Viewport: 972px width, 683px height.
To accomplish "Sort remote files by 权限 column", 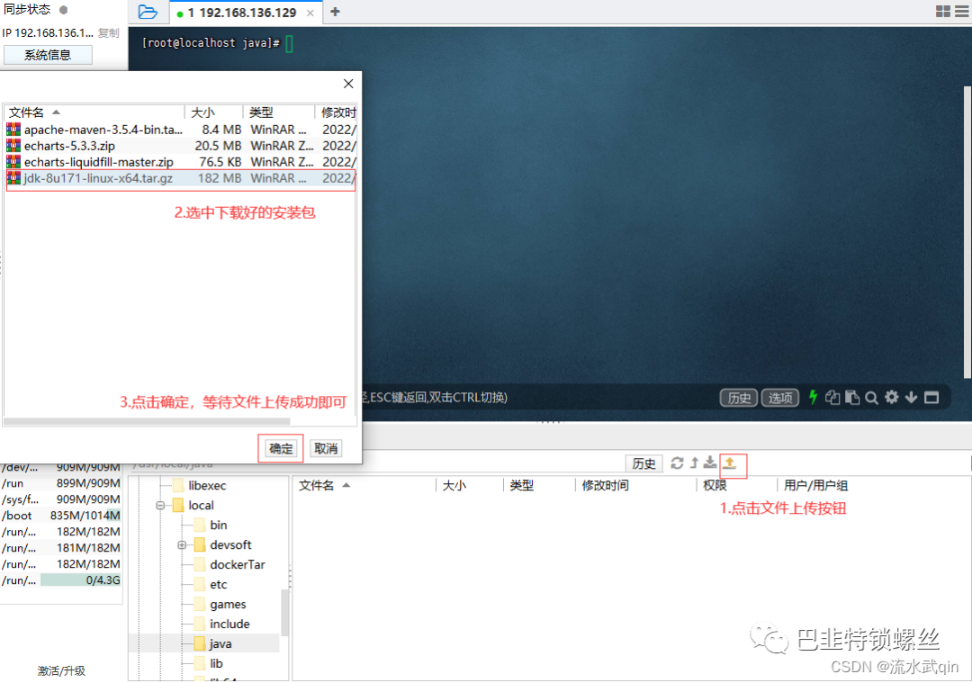I will [x=736, y=485].
